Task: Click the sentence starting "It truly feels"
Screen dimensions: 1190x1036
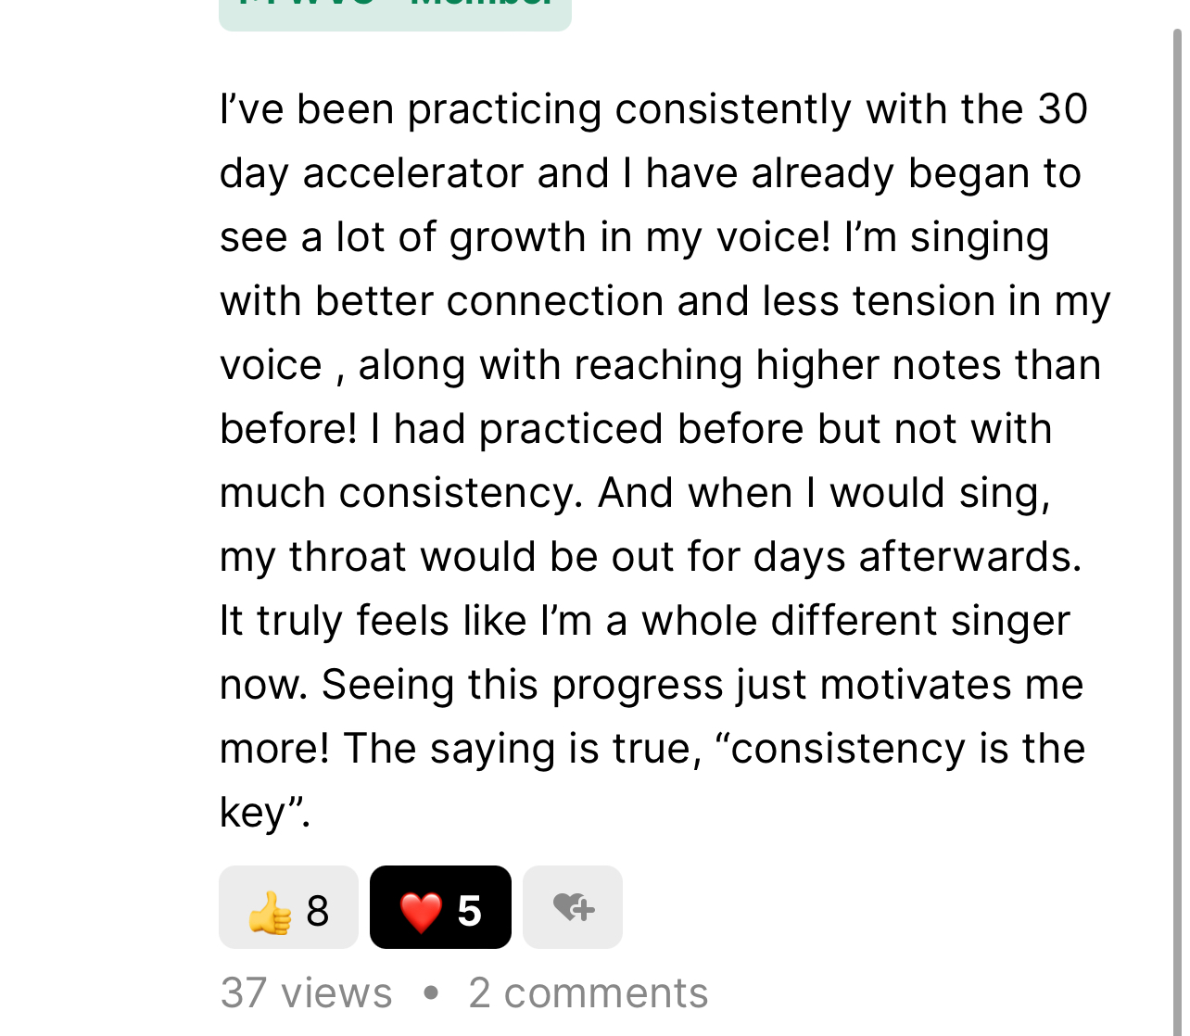Action: coord(645,621)
